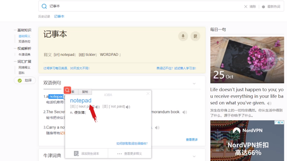Click 添加到生词本 in the popup

(x=87, y=153)
